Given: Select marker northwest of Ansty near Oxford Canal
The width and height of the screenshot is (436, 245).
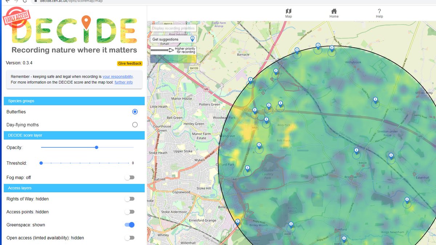Looking at the screenshot, I should tap(250, 81).
